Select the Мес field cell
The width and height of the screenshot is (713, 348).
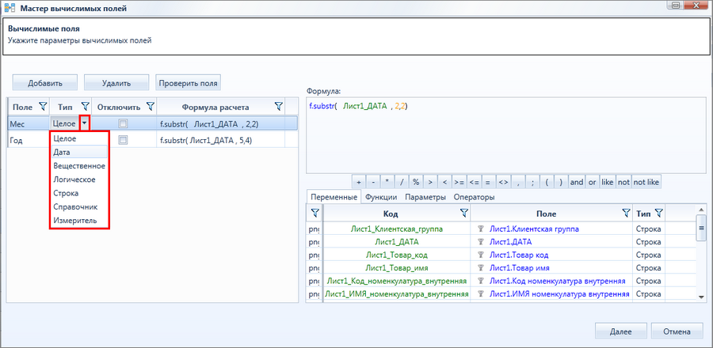click(29, 123)
